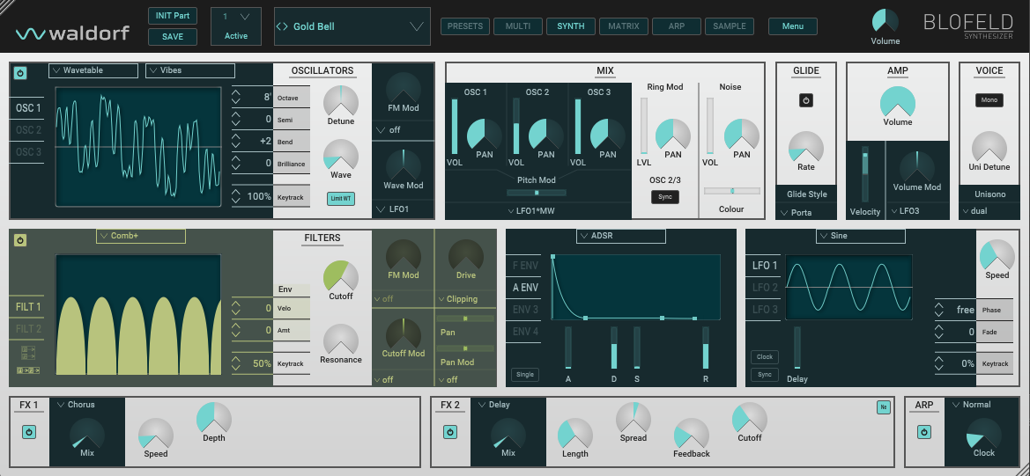Click the SAVE button
The width and height of the screenshot is (1030, 476).
173,37
